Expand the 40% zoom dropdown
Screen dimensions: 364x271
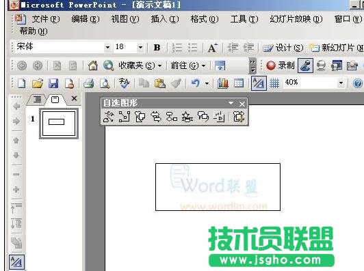click(x=341, y=83)
